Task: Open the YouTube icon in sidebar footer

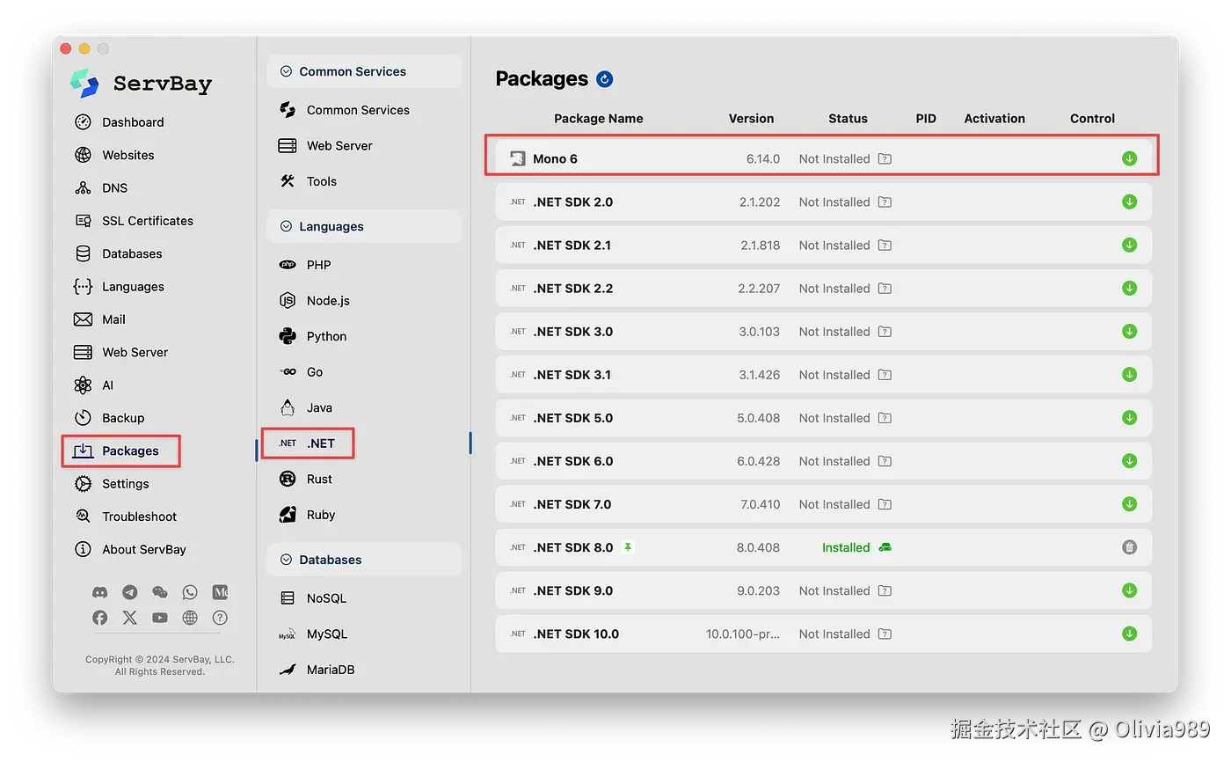Action: pyautogui.click(x=160, y=618)
